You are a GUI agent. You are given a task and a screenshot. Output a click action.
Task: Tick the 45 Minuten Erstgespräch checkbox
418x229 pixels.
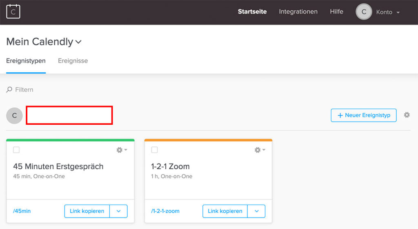coord(16,150)
